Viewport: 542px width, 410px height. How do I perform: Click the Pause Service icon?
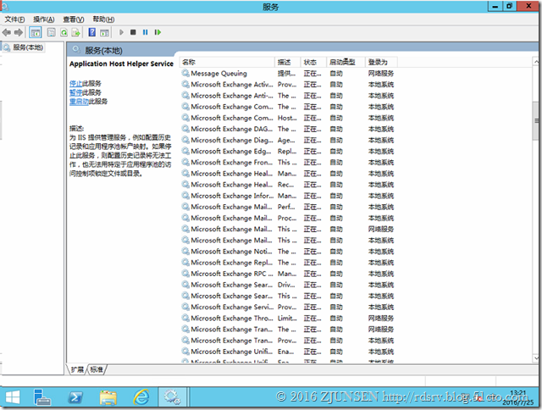point(145,32)
